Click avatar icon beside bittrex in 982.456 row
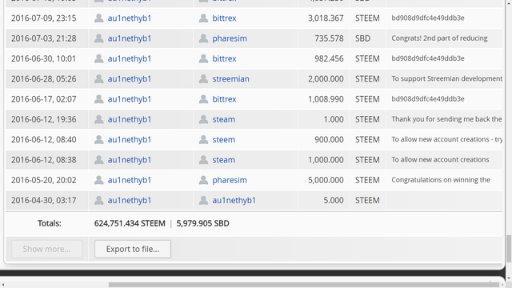The height and width of the screenshot is (288, 512). 203,58
